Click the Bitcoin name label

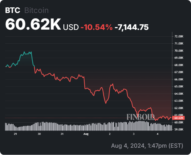coord(37,10)
